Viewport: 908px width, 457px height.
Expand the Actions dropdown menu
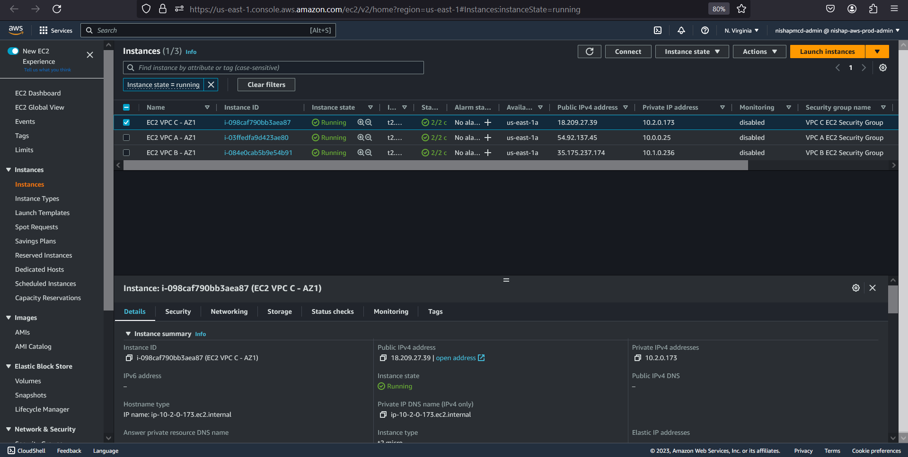(759, 52)
